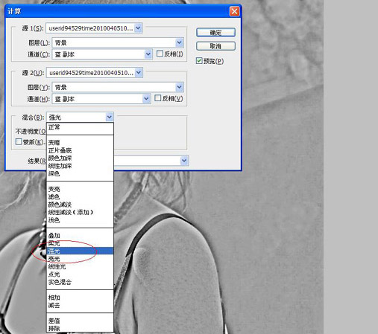Pick 柔光 in the blend list
378x334 pixels.
pos(54,243)
